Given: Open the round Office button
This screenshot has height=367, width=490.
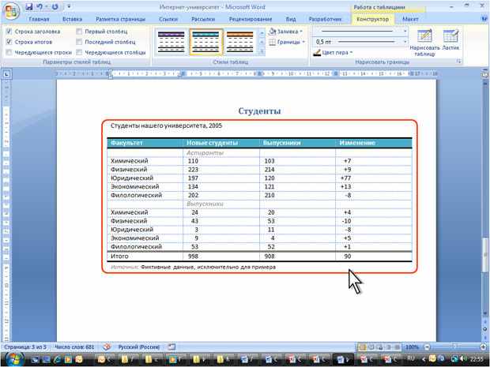Looking at the screenshot, I should coord(11,12).
